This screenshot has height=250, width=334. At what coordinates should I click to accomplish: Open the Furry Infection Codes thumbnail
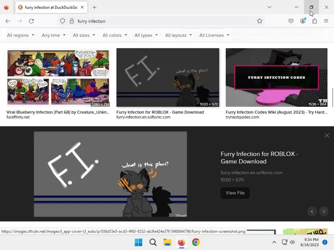pos(277,77)
